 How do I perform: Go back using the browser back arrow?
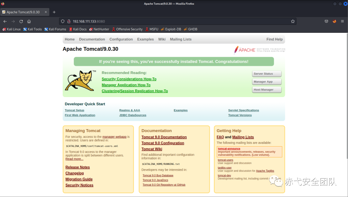pos(5,22)
